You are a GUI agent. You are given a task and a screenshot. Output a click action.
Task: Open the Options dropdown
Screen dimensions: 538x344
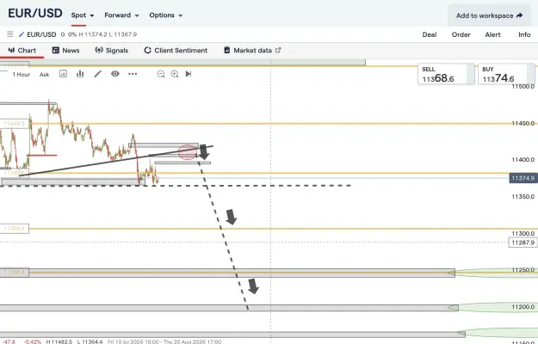point(166,15)
